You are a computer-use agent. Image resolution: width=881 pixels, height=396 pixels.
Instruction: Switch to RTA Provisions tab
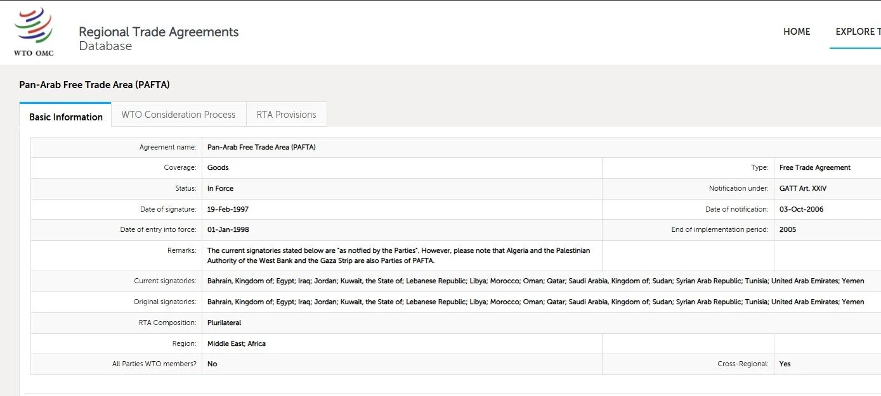286,115
